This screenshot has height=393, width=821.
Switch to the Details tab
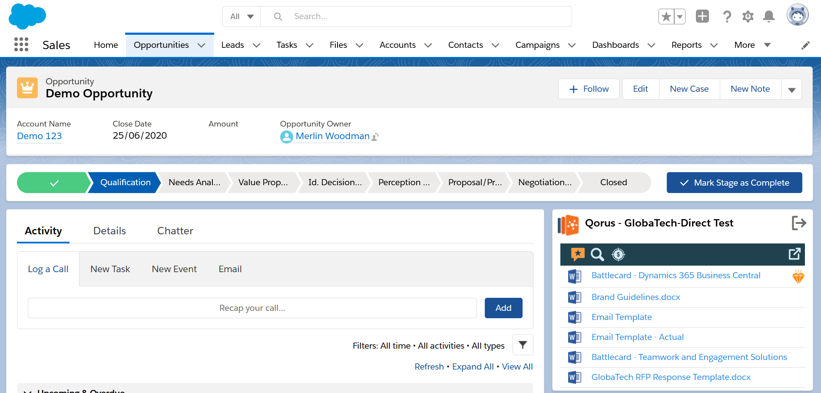[x=109, y=231]
